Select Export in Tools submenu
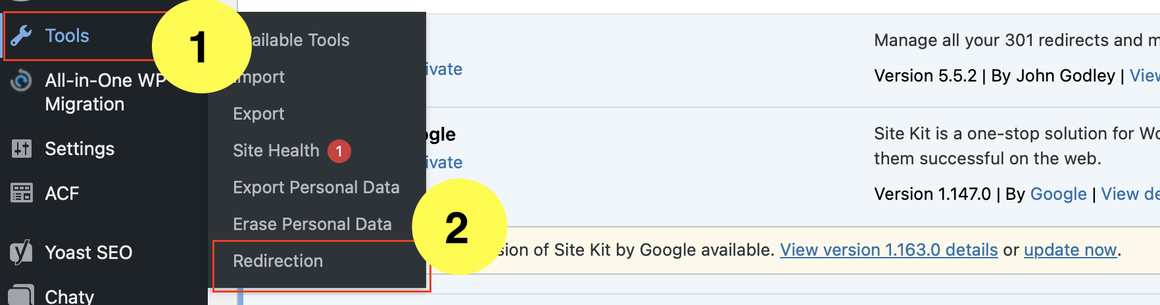 [x=258, y=114]
